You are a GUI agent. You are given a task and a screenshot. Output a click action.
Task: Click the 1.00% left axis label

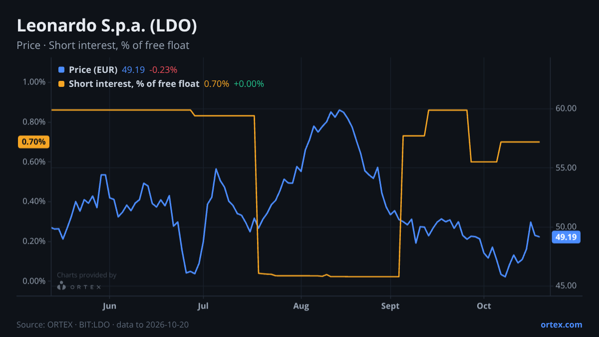[x=34, y=82]
